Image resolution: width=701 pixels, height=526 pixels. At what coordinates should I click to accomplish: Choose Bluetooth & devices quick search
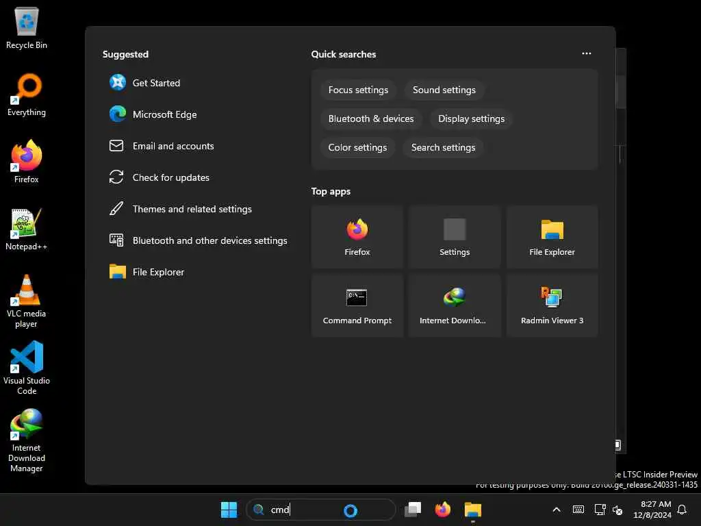point(371,118)
